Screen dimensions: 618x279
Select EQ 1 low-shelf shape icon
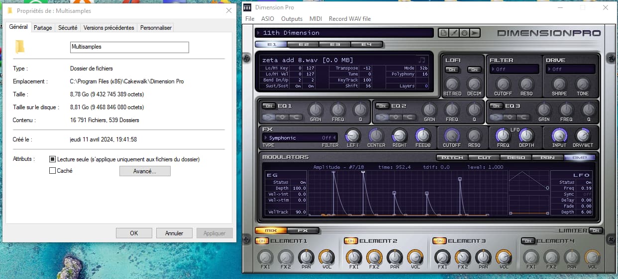(x=268, y=117)
